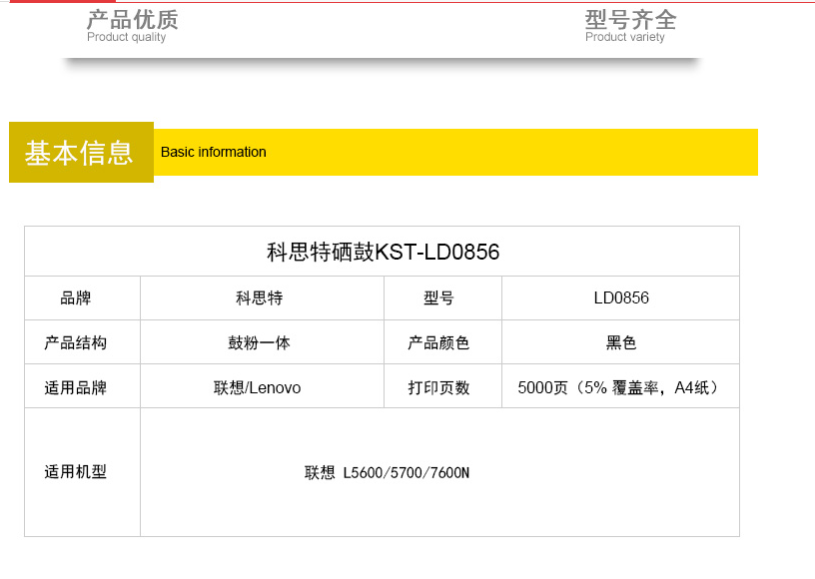Click the 'Product variety' subtitle
Viewport: 815px width, 579px height.
tap(625, 37)
